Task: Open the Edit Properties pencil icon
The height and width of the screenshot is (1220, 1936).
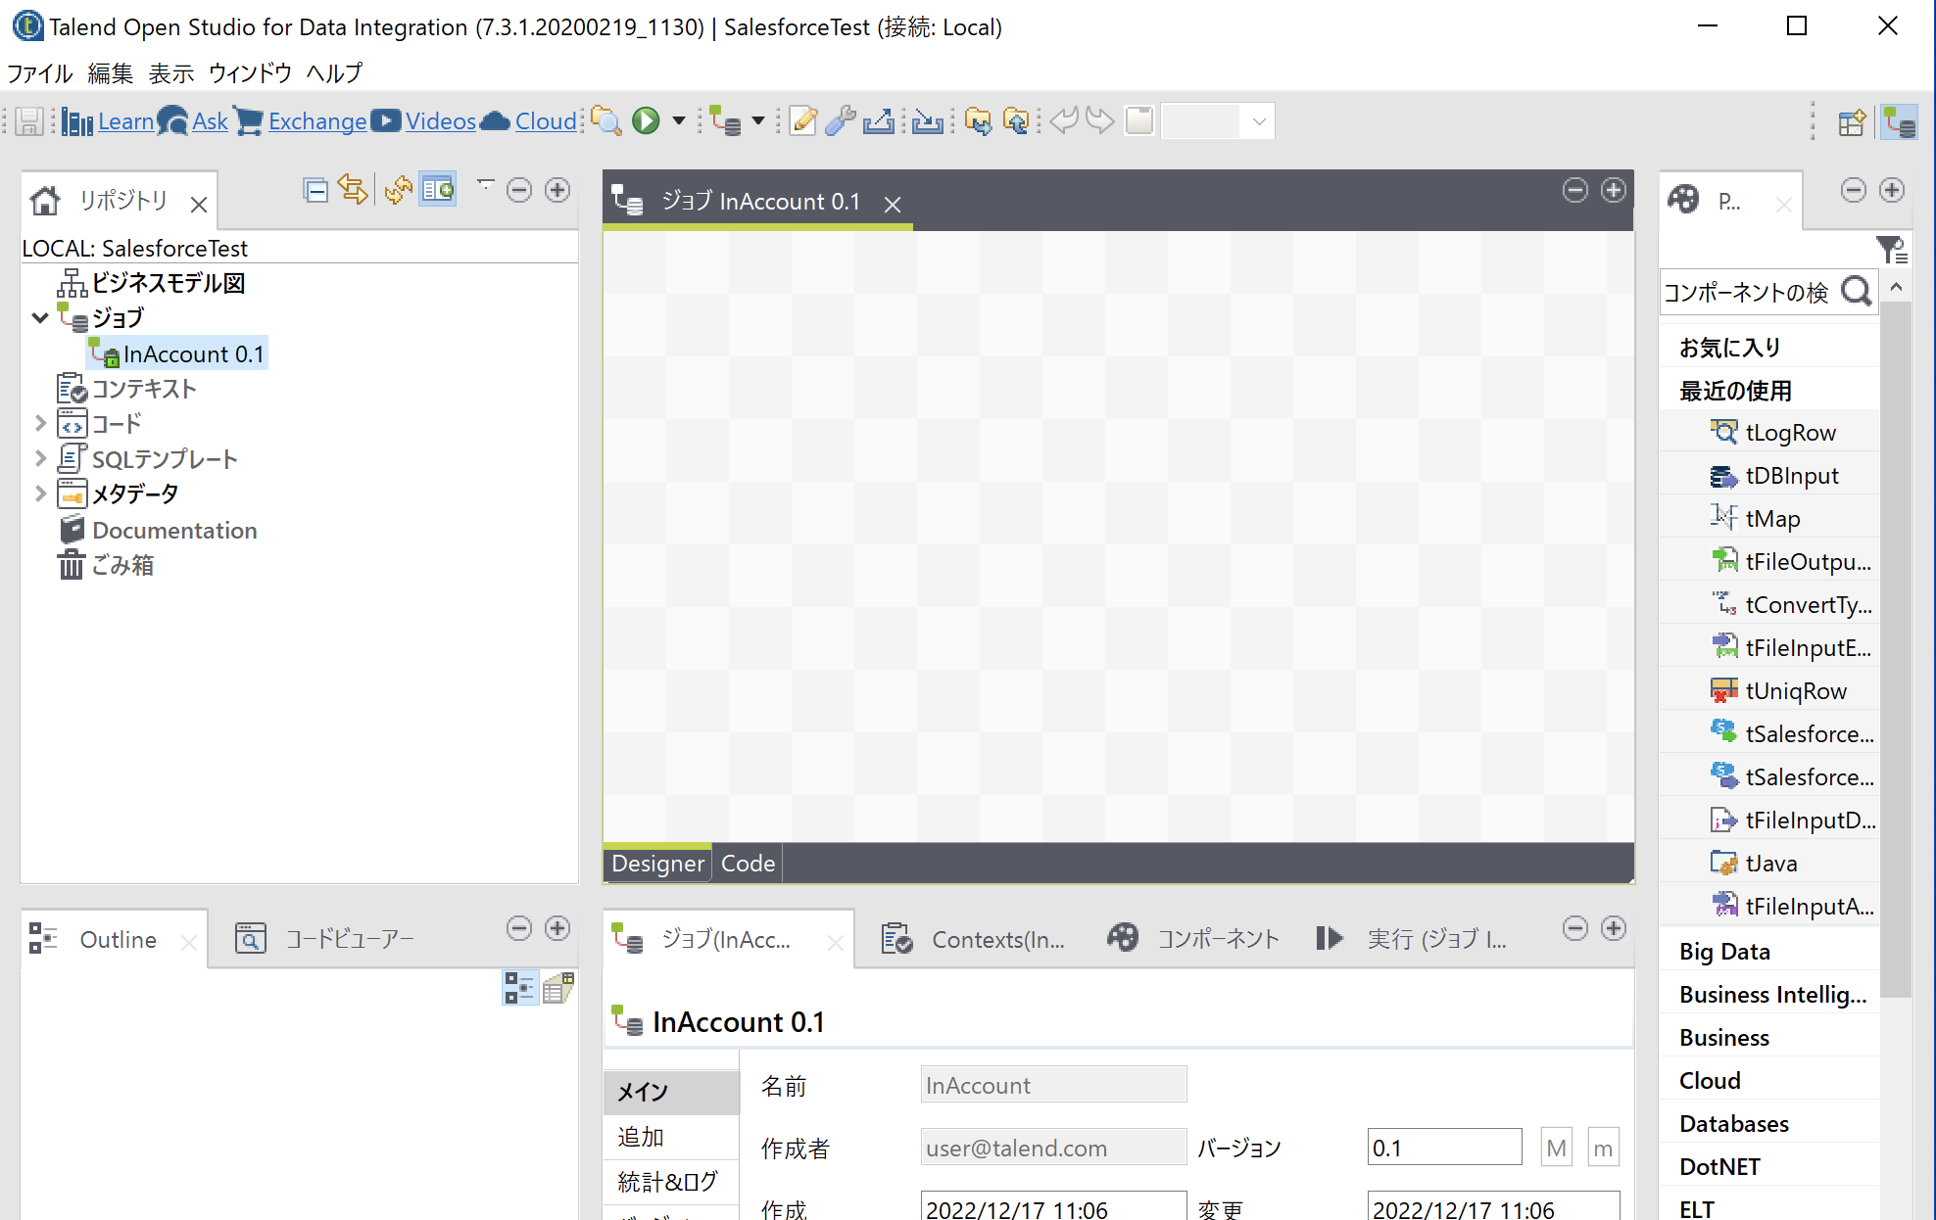Action: [x=802, y=120]
